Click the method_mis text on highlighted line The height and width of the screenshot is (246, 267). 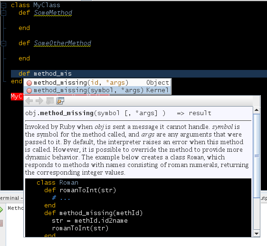click(x=53, y=74)
